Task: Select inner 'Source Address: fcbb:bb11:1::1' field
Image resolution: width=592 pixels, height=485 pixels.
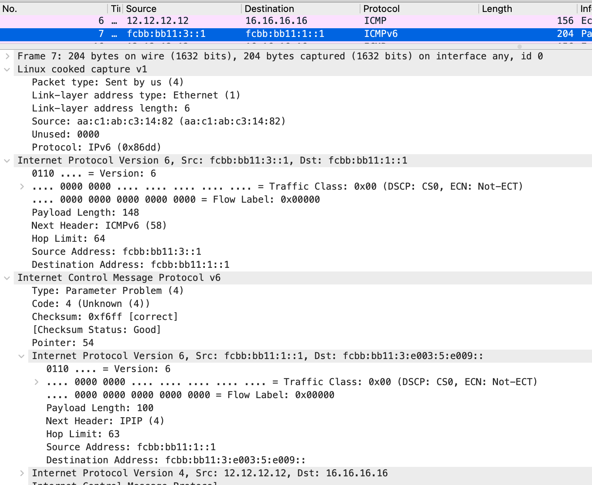Action: click(131, 447)
